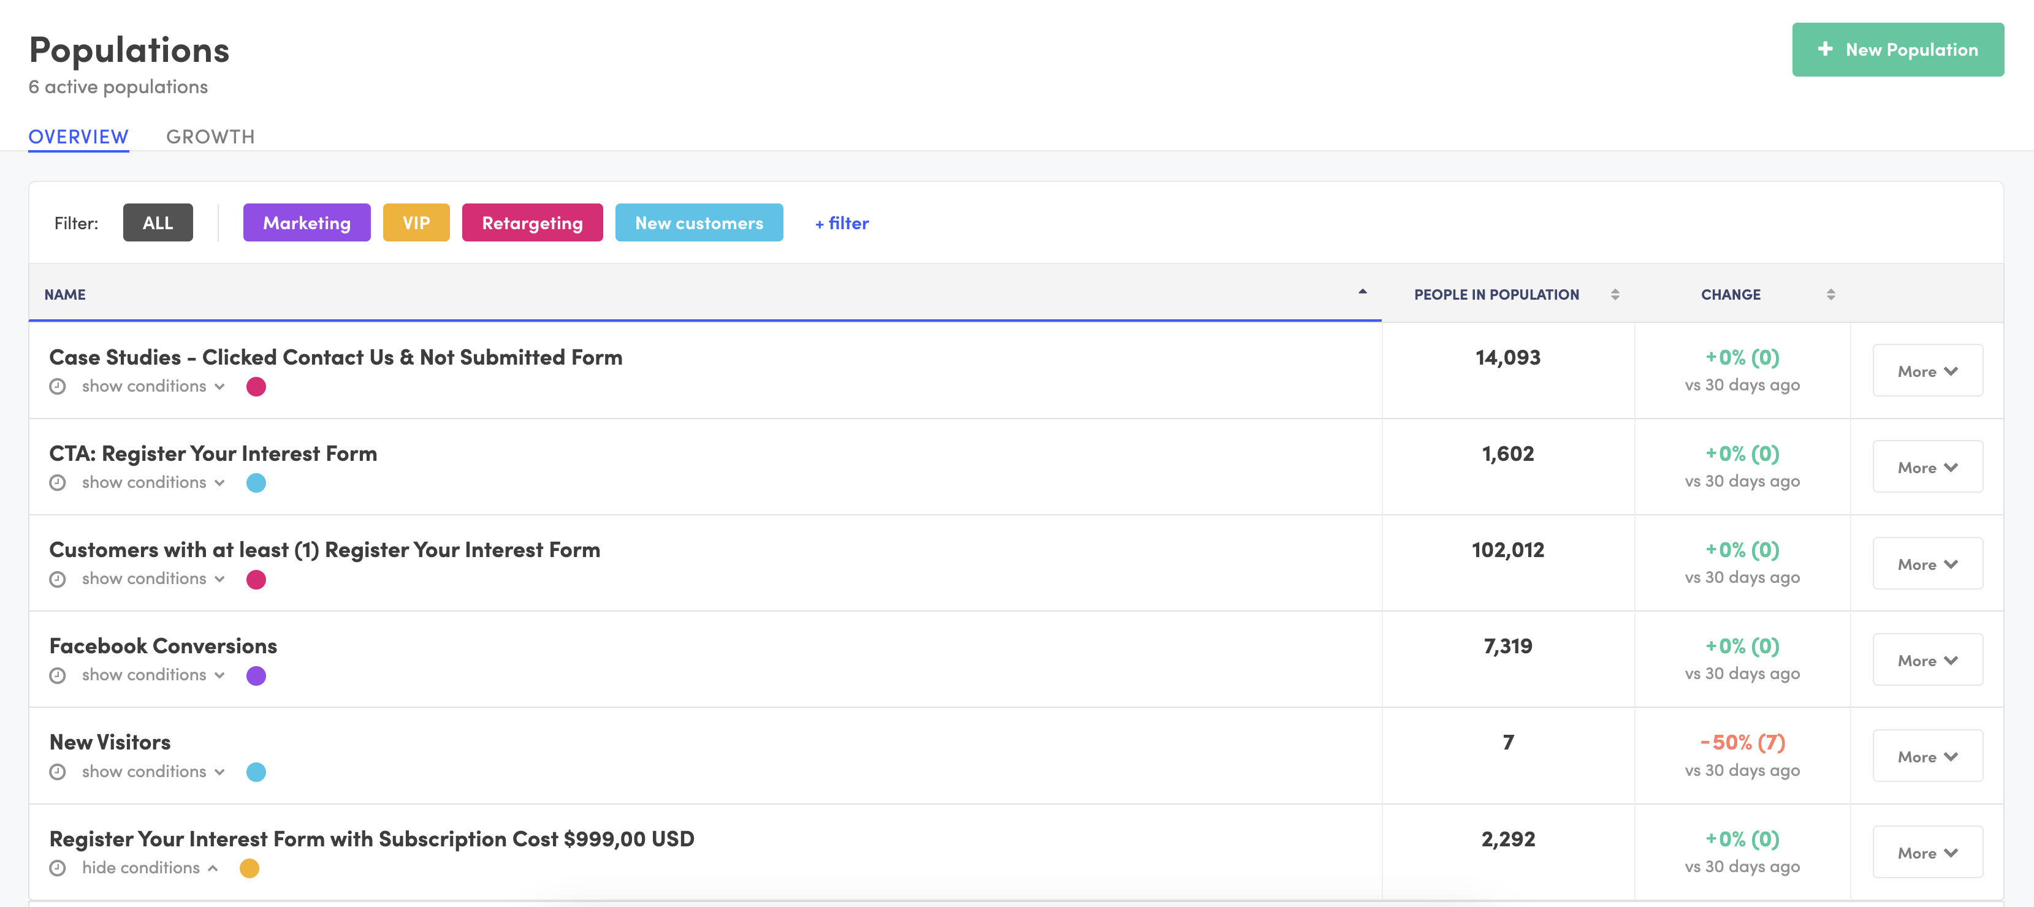The width and height of the screenshot is (2034, 907).
Task: Click the plus icon in New Population button
Action: [x=1825, y=49]
